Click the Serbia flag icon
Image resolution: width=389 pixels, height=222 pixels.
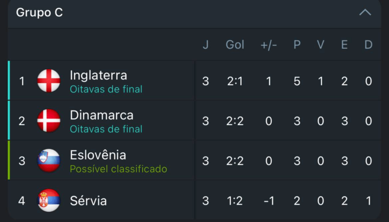(49, 200)
